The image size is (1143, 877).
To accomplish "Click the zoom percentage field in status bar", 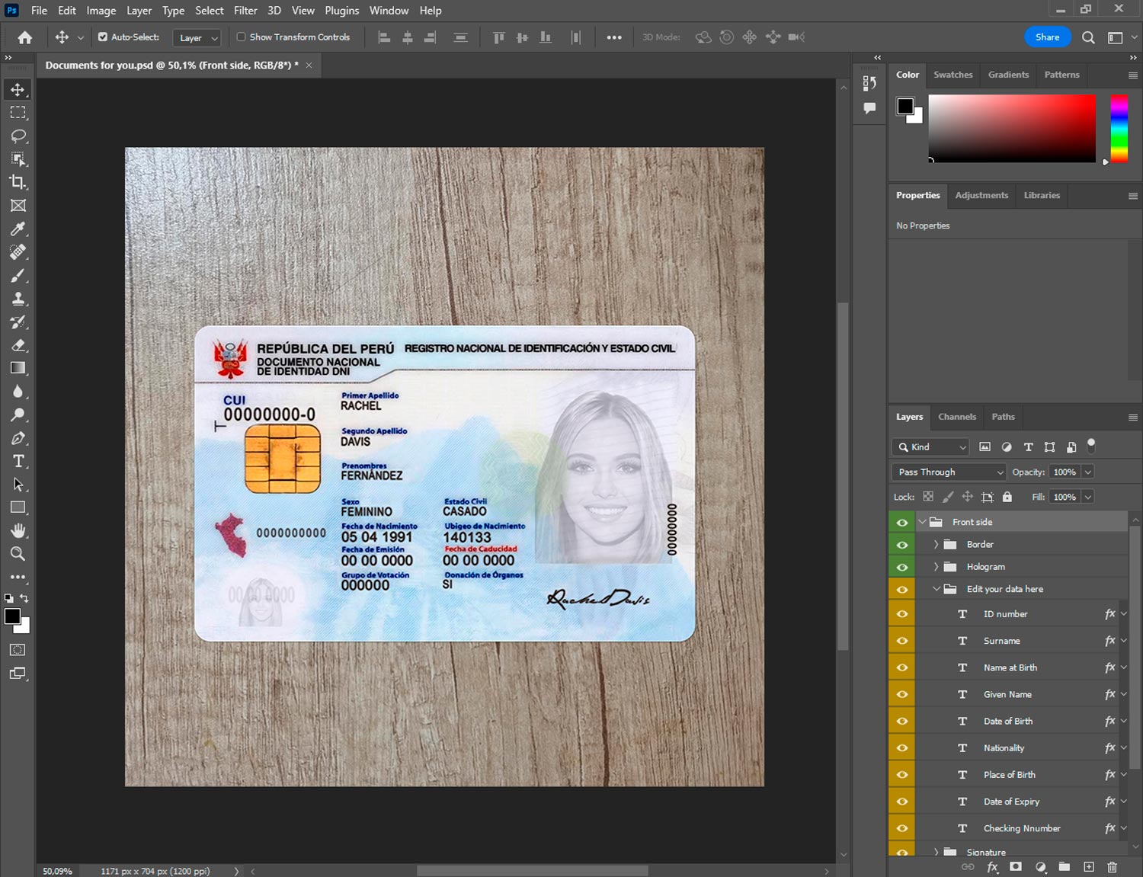I will (x=58, y=871).
